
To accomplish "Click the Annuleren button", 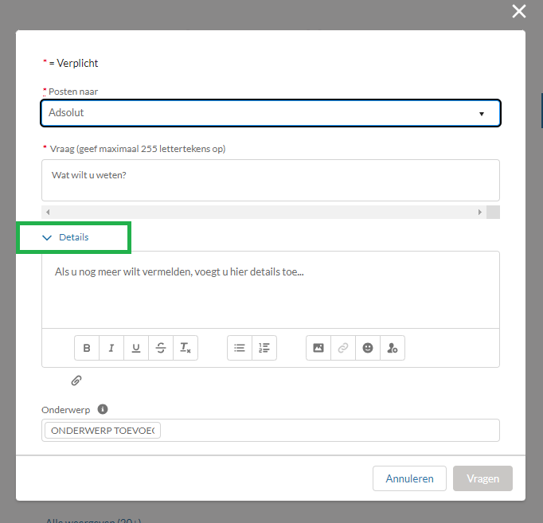I will tap(409, 478).
